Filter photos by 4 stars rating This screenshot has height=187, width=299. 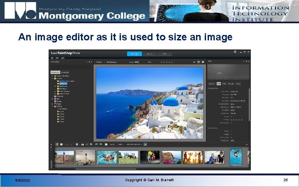pos(61,119)
